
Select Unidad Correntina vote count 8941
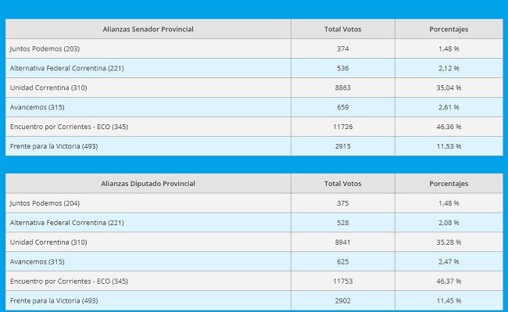pyautogui.click(x=343, y=242)
